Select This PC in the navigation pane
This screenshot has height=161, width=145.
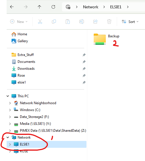(20, 96)
